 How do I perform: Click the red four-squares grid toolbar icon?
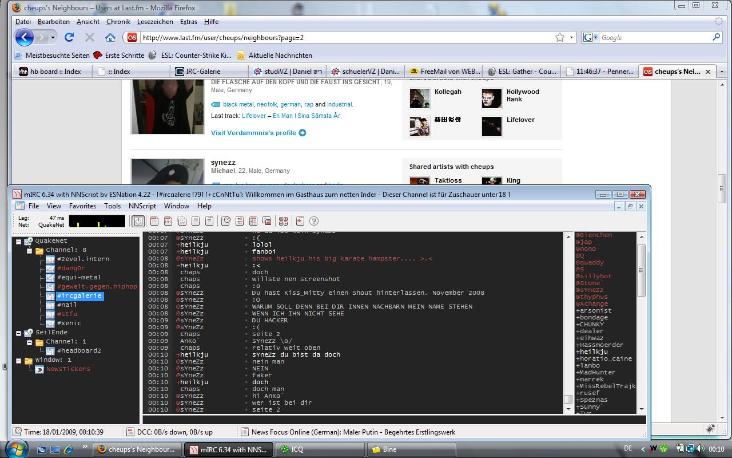coord(283,221)
